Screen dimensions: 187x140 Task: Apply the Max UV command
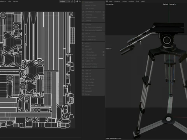(x=93, y=34)
